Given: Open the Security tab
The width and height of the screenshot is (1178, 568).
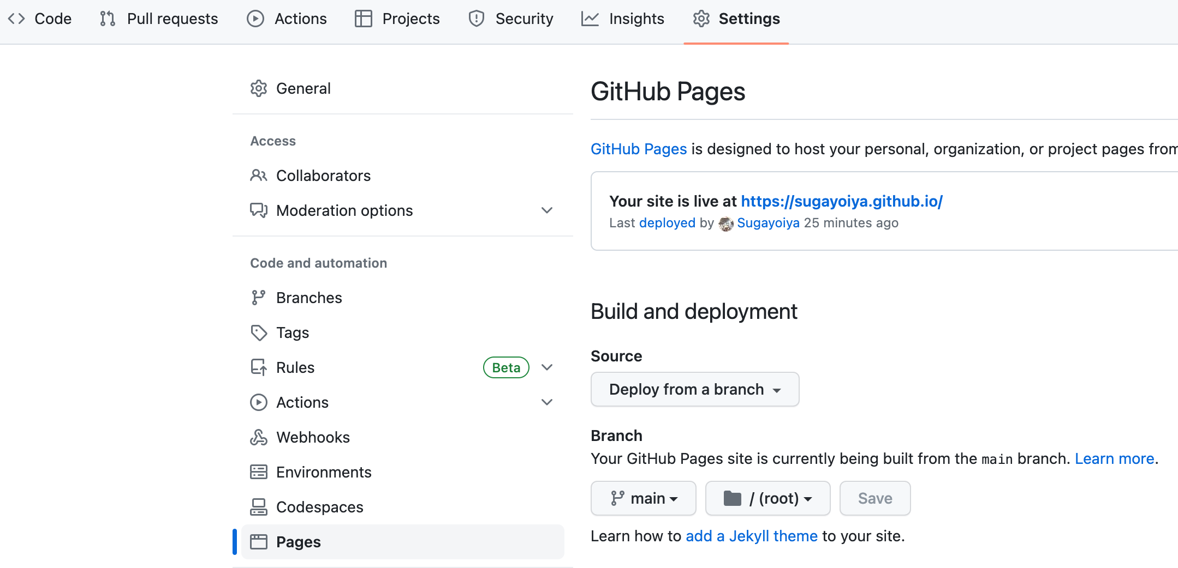Looking at the screenshot, I should point(511,19).
